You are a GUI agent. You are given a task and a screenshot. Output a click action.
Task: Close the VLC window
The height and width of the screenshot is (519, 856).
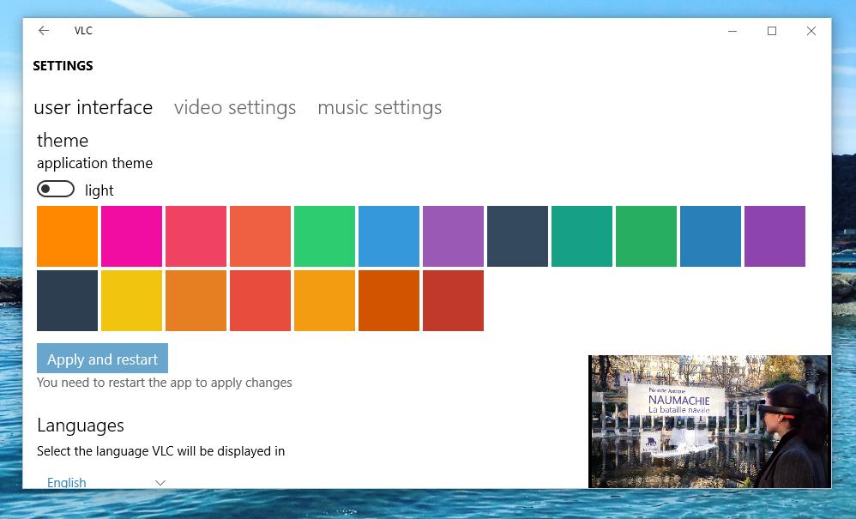811,31
